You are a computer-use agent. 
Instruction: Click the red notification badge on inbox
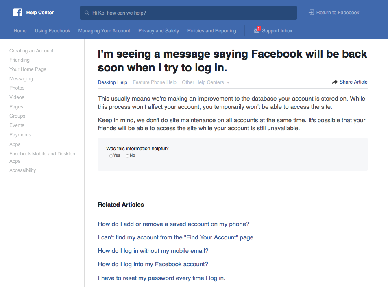click(258, 28)
